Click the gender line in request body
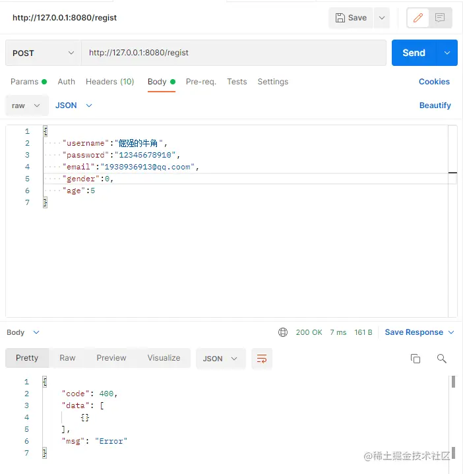The height and width of the screenshot is (474, 463). [x=88, y=179]
